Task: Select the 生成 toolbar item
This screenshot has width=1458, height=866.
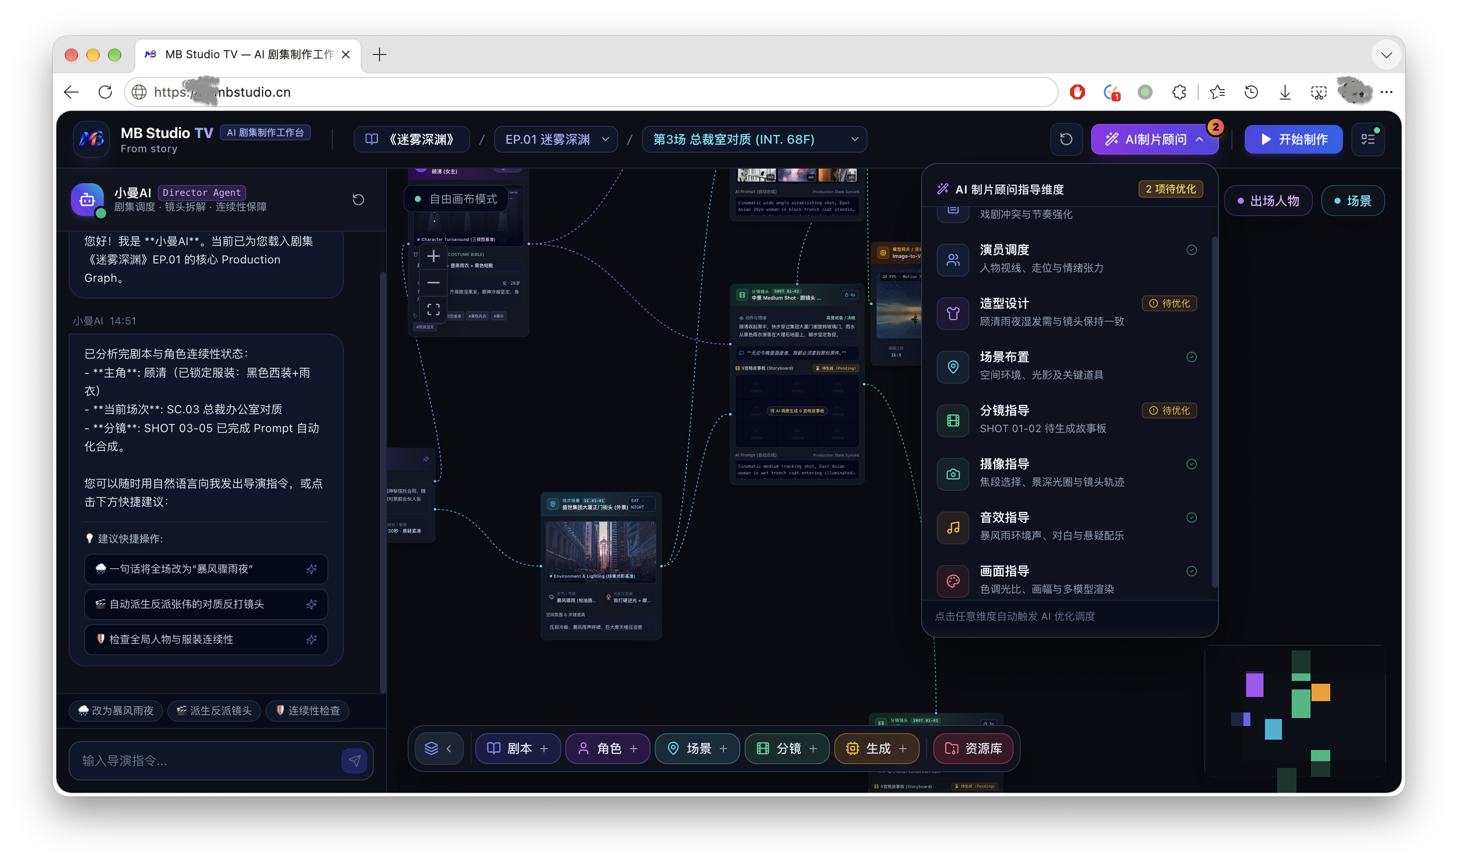Action: pos(876,749)
